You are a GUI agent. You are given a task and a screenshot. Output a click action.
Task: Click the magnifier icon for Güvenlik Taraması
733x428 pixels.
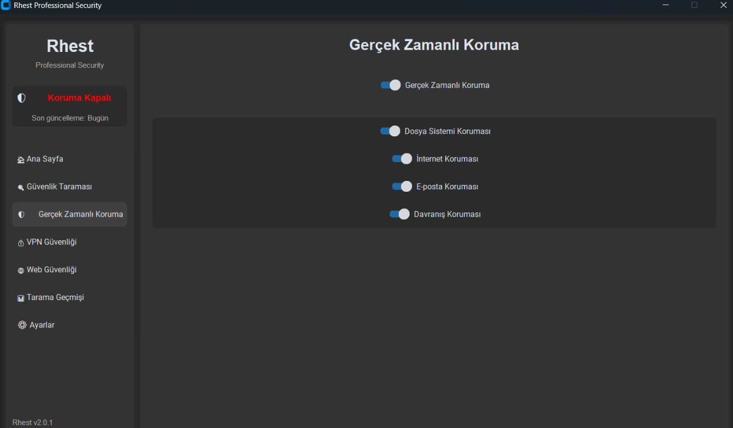coord(21,187)
